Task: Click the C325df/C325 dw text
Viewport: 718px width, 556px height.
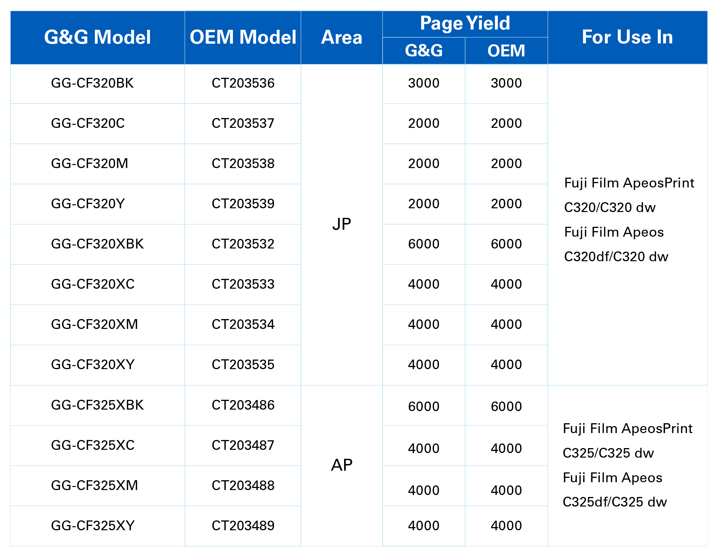Action: point(615,502)
